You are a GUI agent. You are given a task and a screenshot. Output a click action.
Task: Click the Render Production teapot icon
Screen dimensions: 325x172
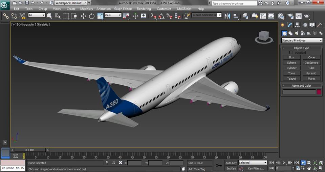[x=307, y=16]
